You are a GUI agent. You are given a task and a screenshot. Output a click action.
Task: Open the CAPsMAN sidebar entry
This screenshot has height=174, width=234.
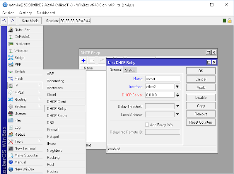tap(25, 36)
